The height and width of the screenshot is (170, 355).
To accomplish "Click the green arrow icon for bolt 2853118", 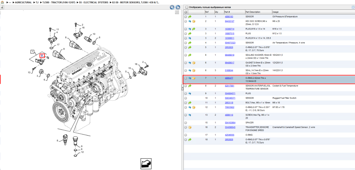I will click(190, 103).
